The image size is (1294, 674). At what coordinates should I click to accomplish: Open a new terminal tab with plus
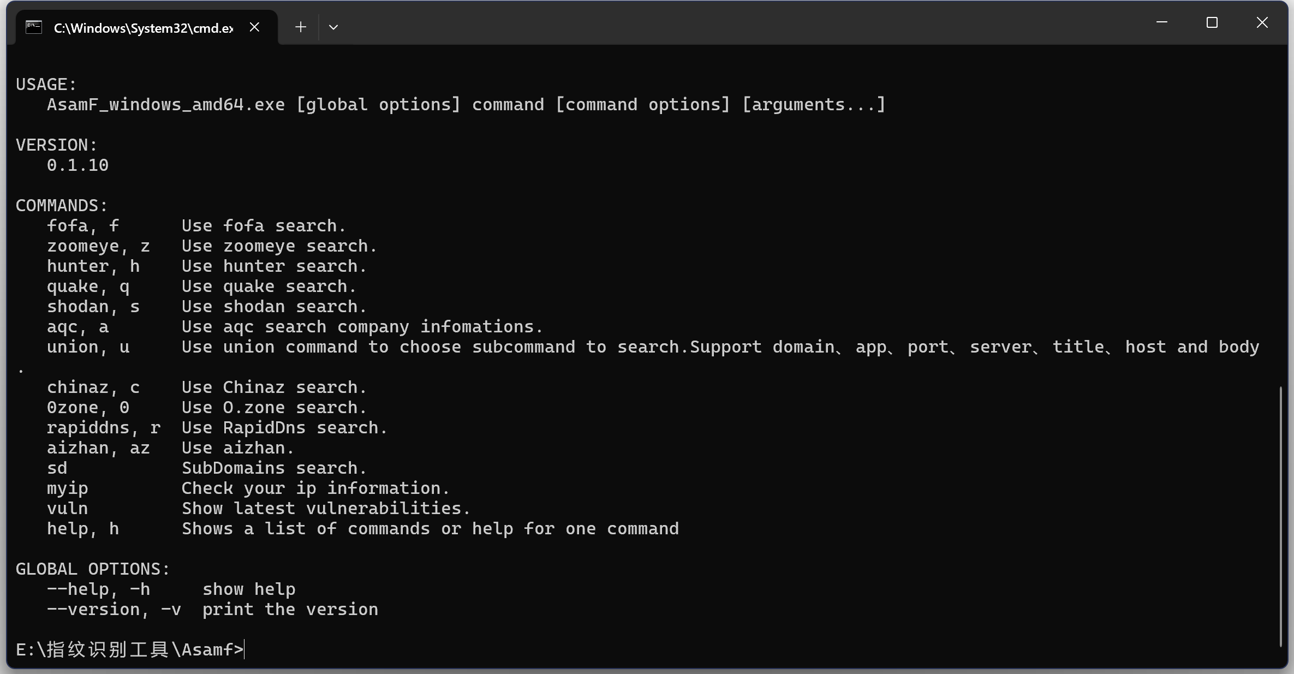pos(300,27)
